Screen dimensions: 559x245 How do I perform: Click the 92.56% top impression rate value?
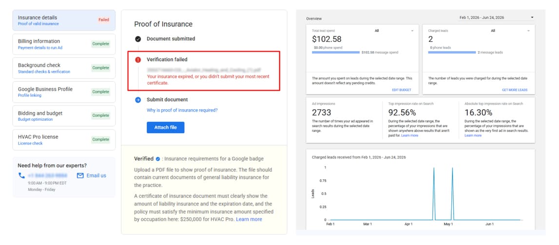[x=402, y=113]
